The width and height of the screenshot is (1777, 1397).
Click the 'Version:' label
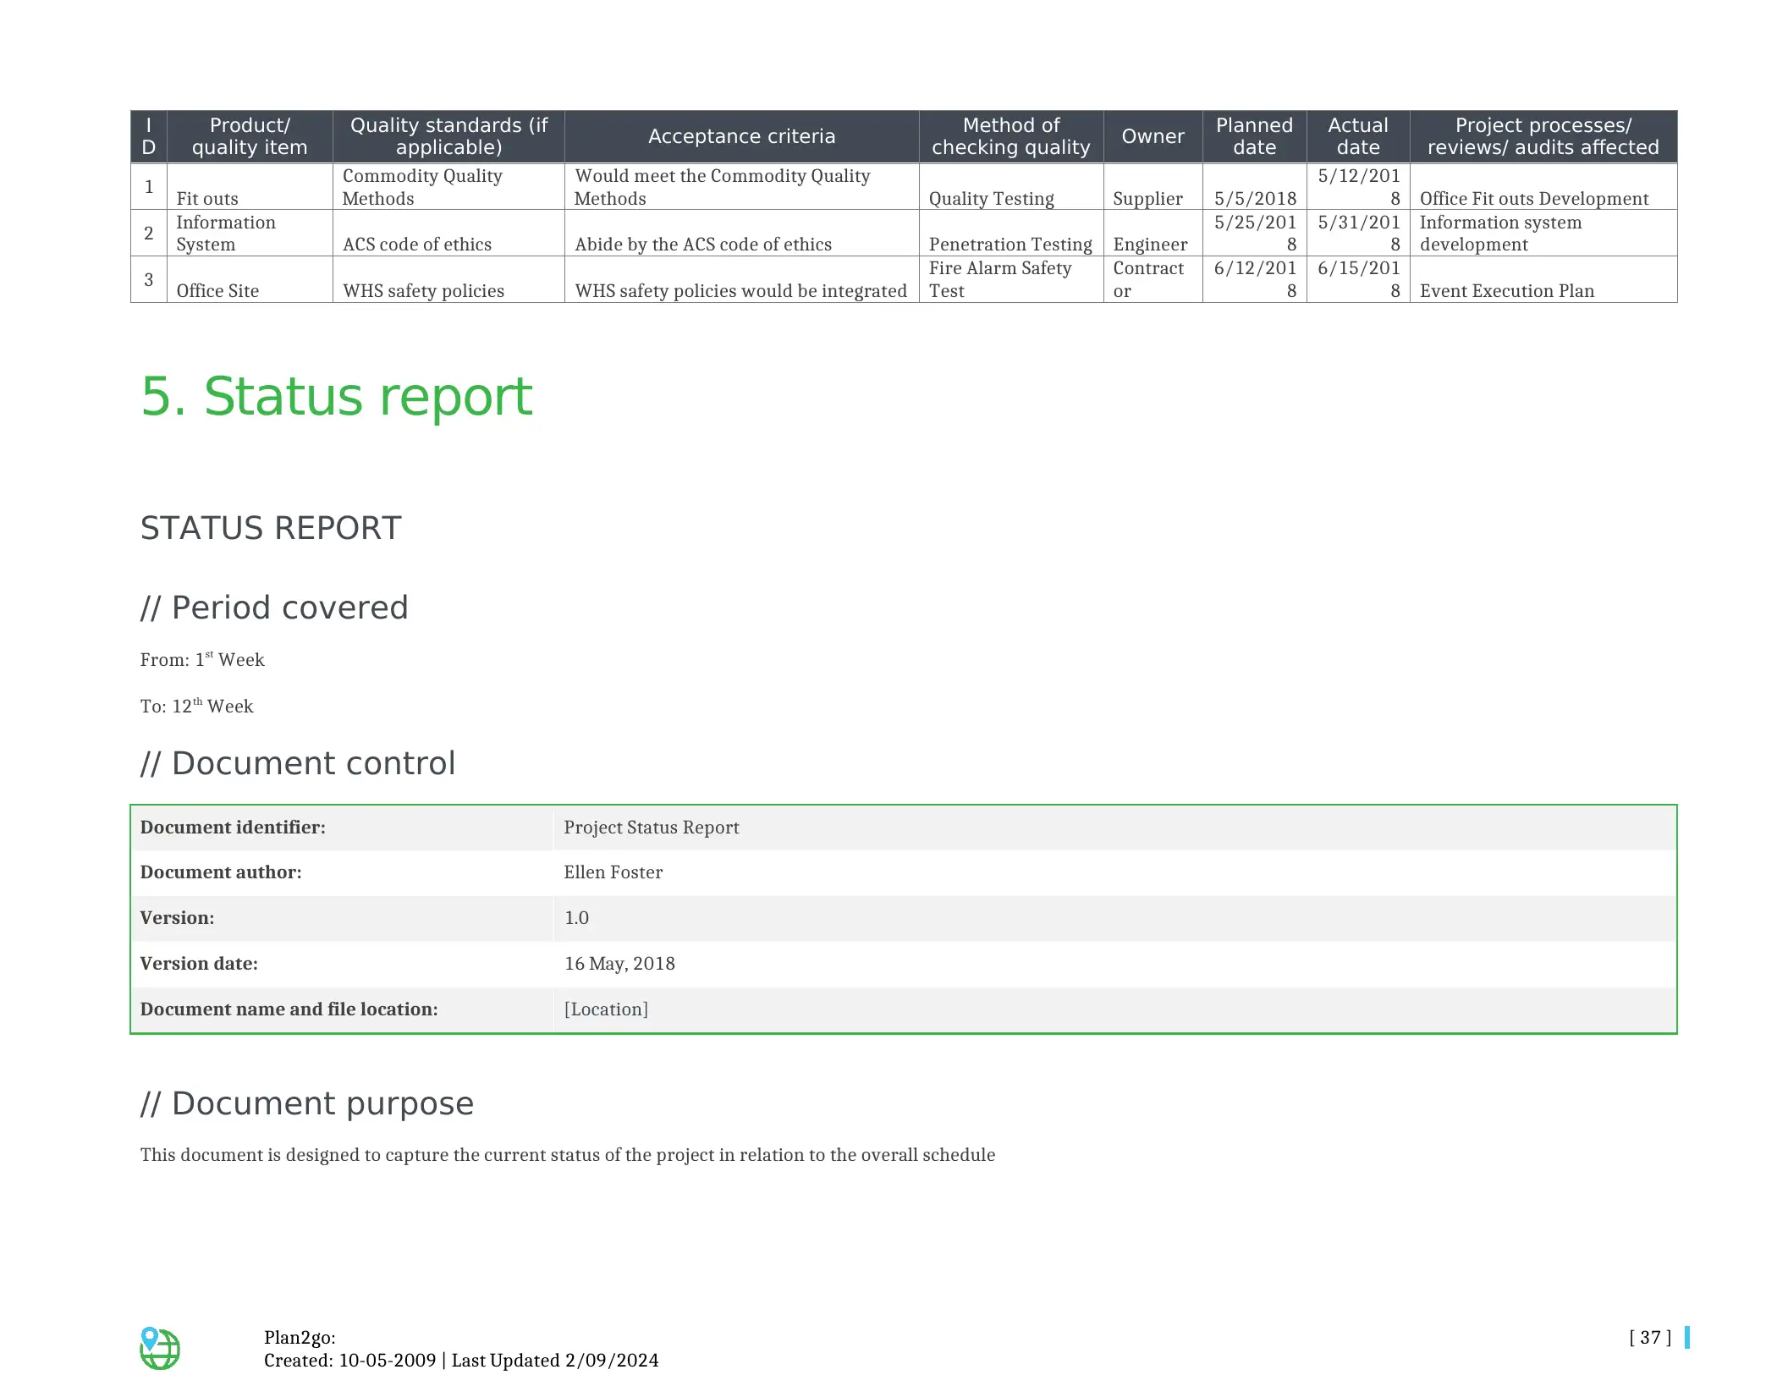[x=177, y=918]
